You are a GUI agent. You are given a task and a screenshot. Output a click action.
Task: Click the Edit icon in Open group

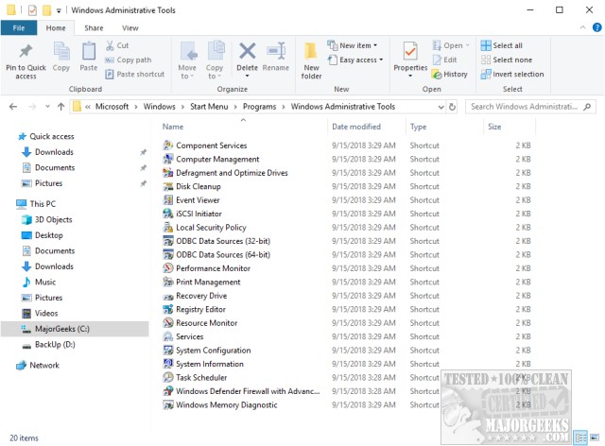click(x=437, y=60)
